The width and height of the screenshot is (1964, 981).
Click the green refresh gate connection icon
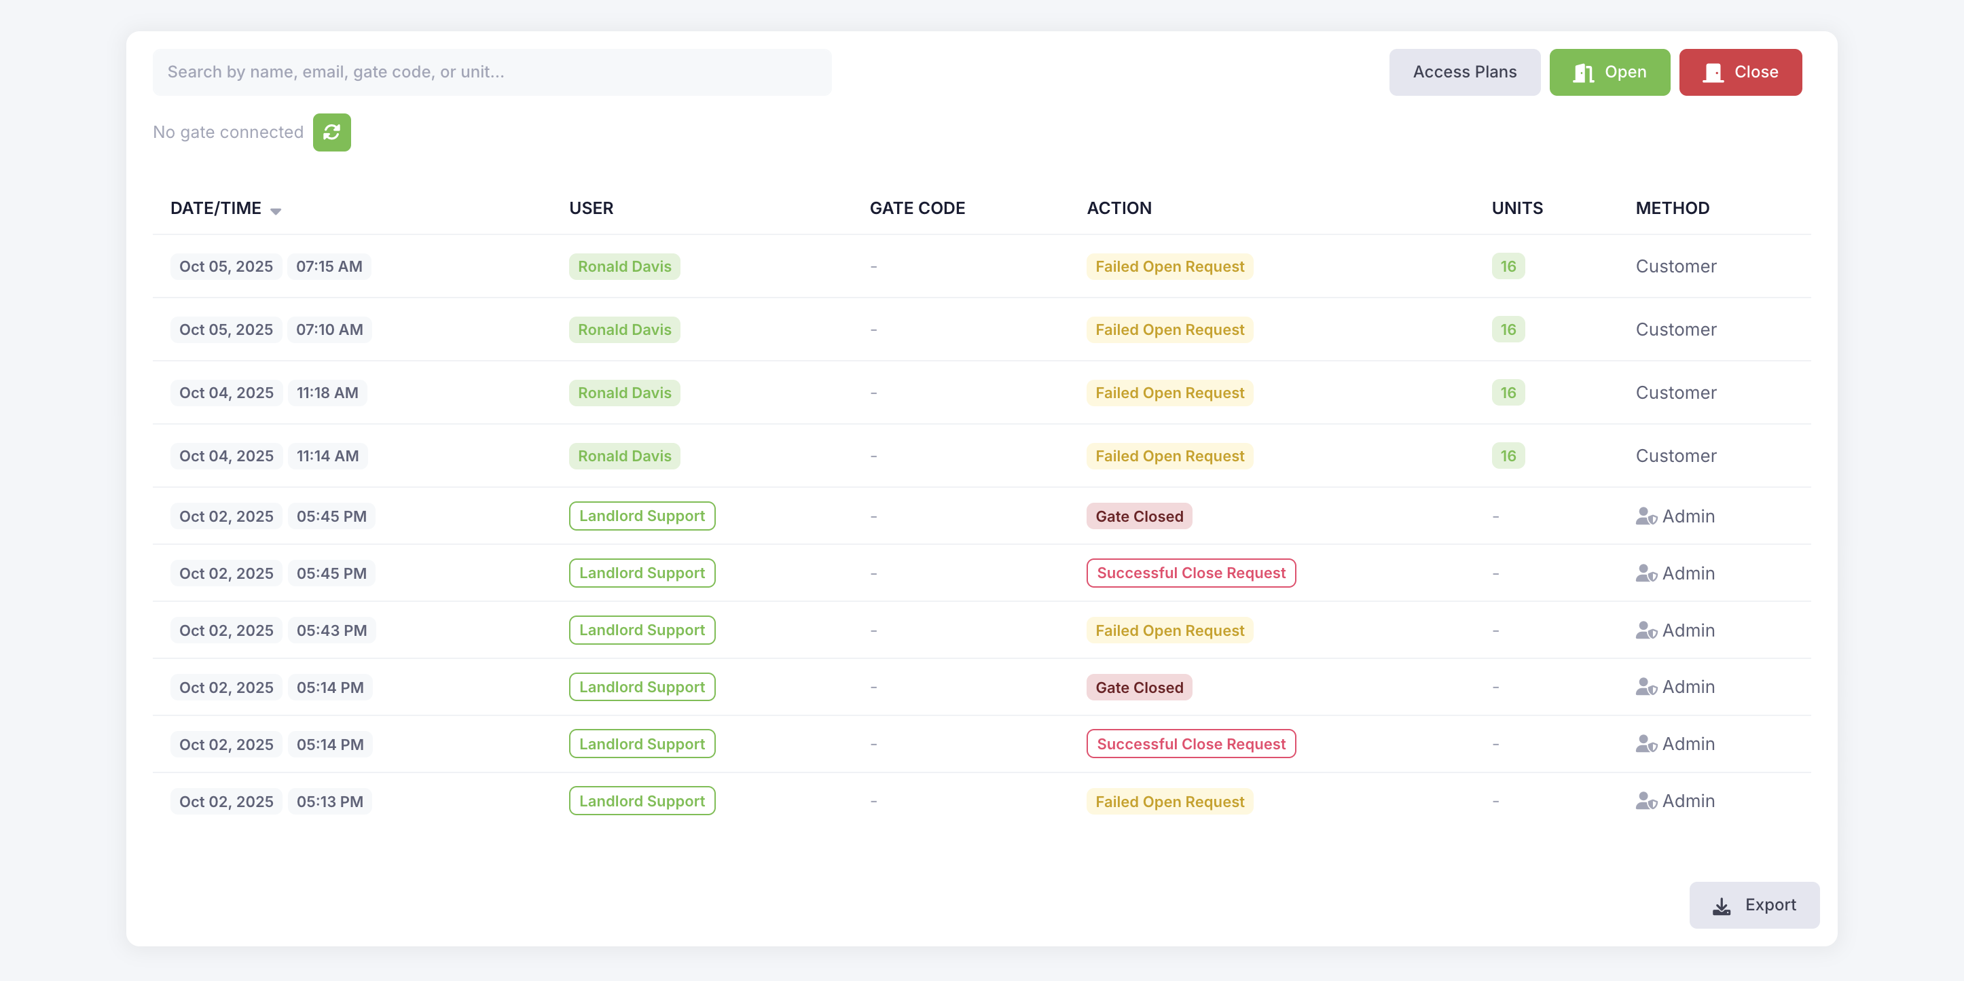coord(331,132)
